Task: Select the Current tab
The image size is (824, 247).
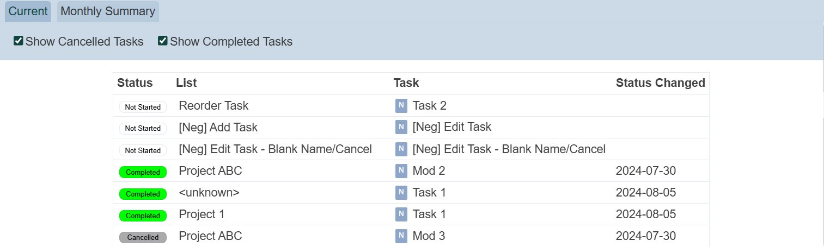Action: tap(28, 11)
